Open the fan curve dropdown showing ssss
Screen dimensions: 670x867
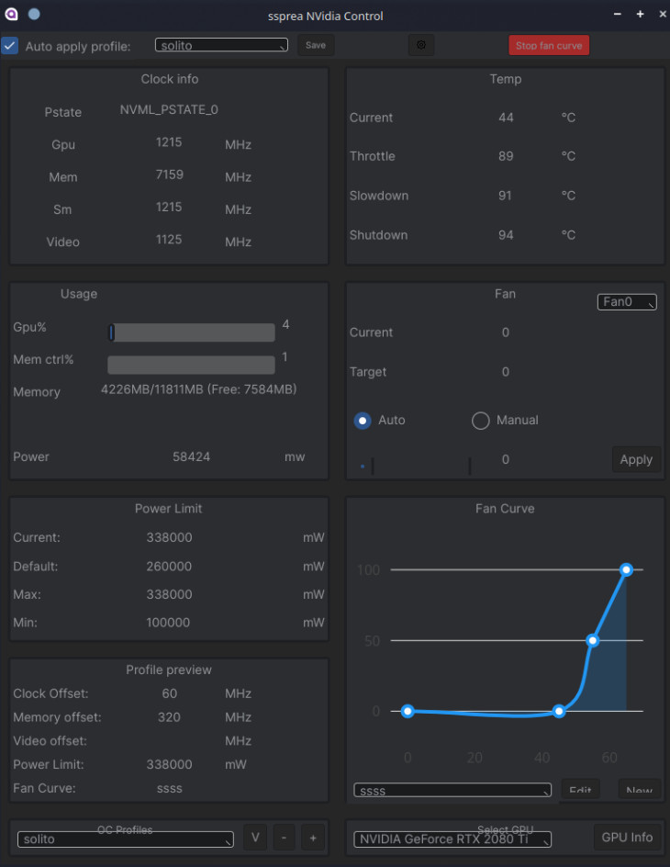coord(452,791)
